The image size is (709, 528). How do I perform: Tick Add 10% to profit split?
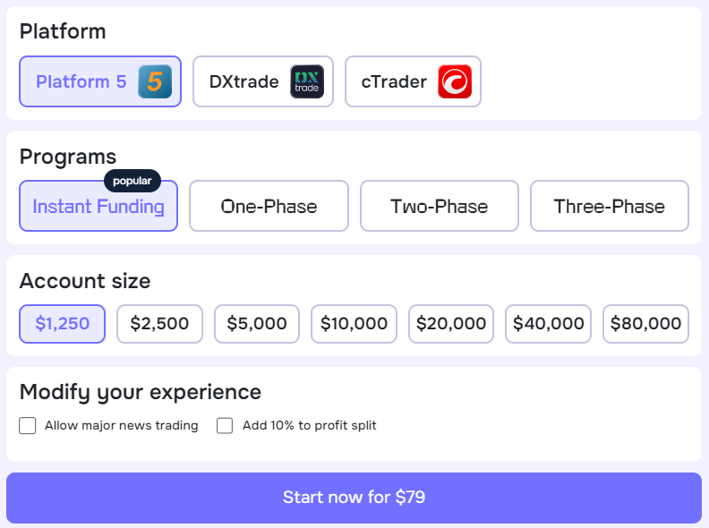click(x=226, y=426)
